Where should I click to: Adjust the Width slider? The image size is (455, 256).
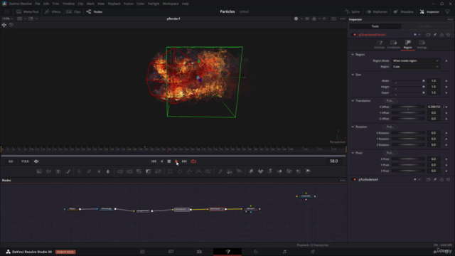pyautogui.click(x=408, y=81)
